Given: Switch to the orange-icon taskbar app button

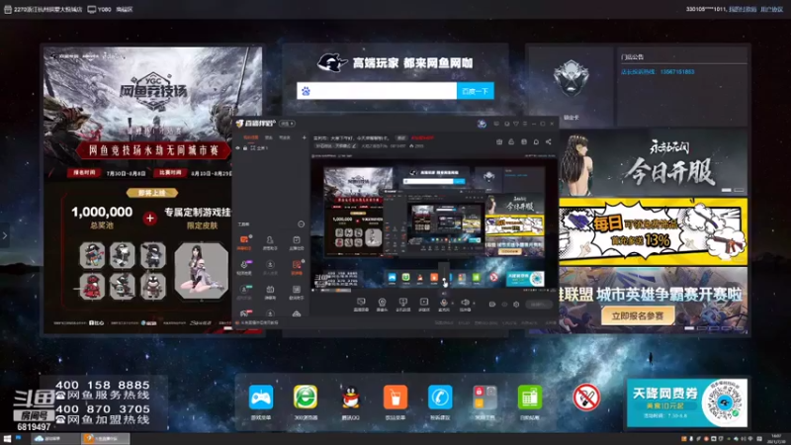Looking at the screenshot, I should tap(106, 438).
